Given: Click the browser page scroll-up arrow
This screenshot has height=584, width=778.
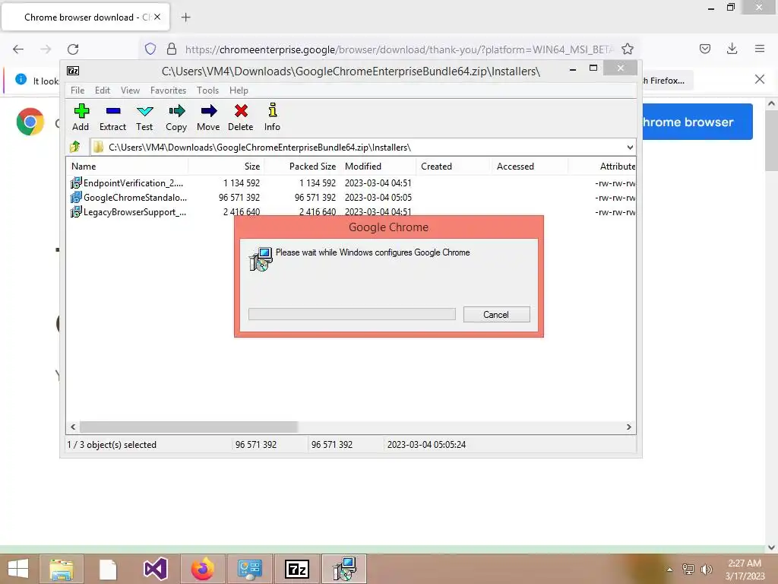Looking at the screenshot, I should [x=771, y=103].
